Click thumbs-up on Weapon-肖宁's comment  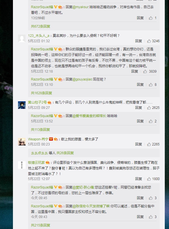coord(149,144)
